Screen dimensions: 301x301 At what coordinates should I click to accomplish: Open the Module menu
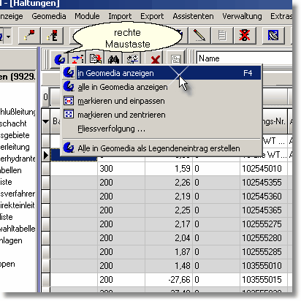[x=87, y=16]
